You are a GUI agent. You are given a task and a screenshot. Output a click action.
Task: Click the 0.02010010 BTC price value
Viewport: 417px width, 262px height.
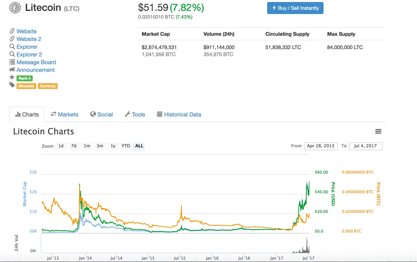click(x=156, y=17)
